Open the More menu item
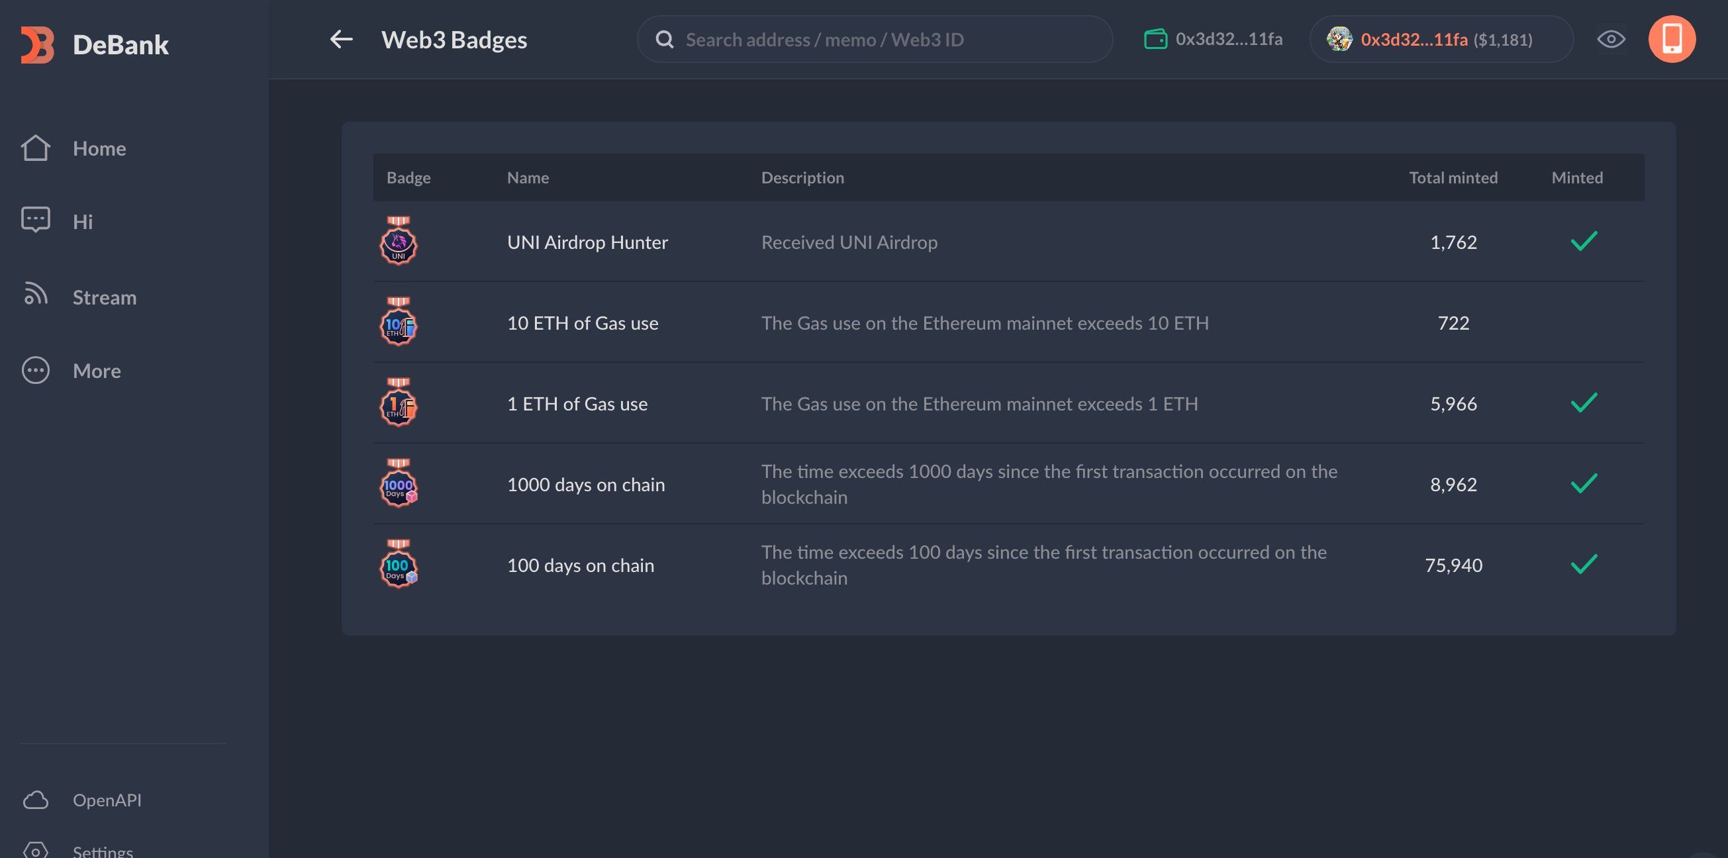 97,371
